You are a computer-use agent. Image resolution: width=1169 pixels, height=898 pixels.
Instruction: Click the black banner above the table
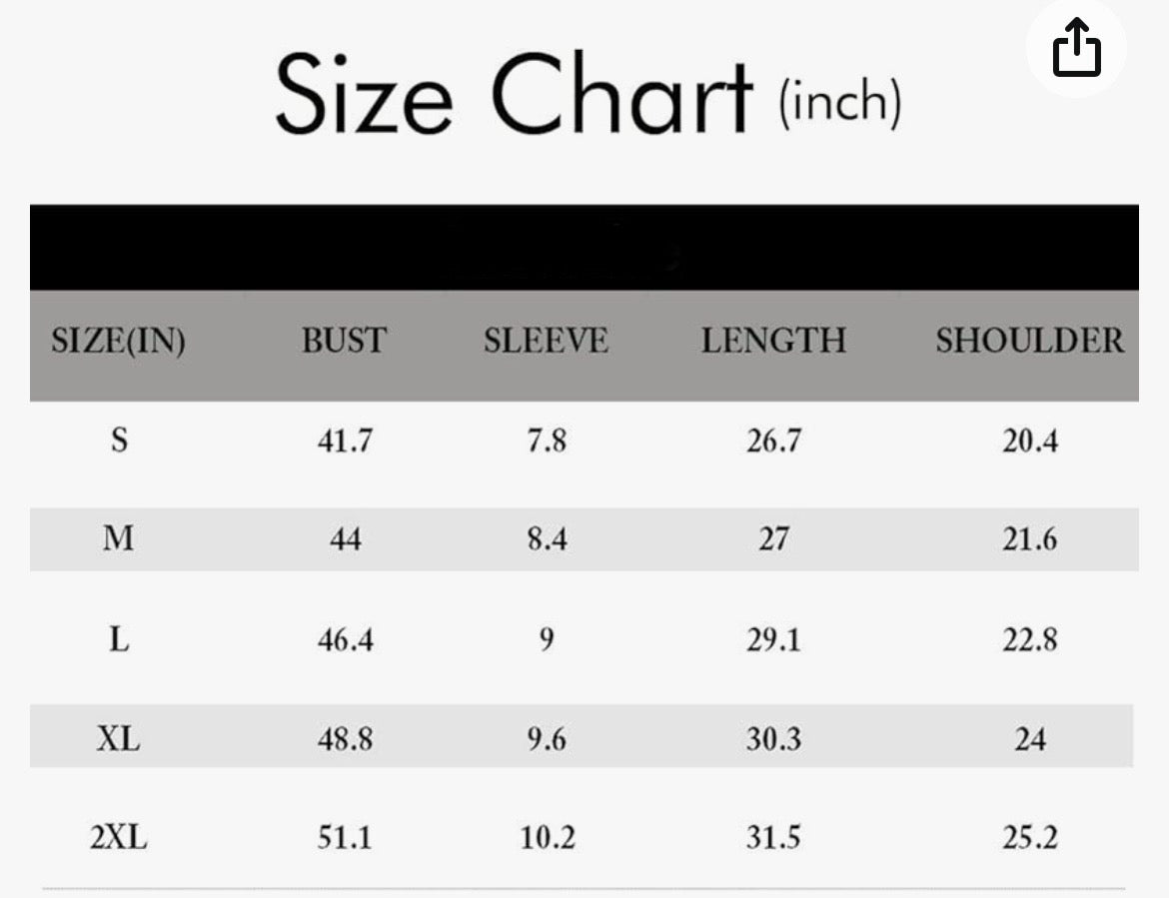pos(584,248)
